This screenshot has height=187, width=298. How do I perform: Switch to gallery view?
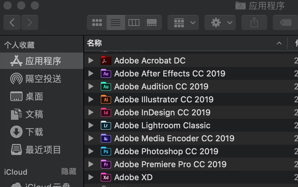pyautogui.click(x=152, y=23)
